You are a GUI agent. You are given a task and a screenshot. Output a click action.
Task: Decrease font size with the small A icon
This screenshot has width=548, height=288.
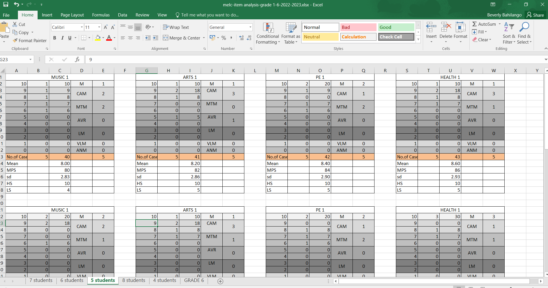coord(113,27)
